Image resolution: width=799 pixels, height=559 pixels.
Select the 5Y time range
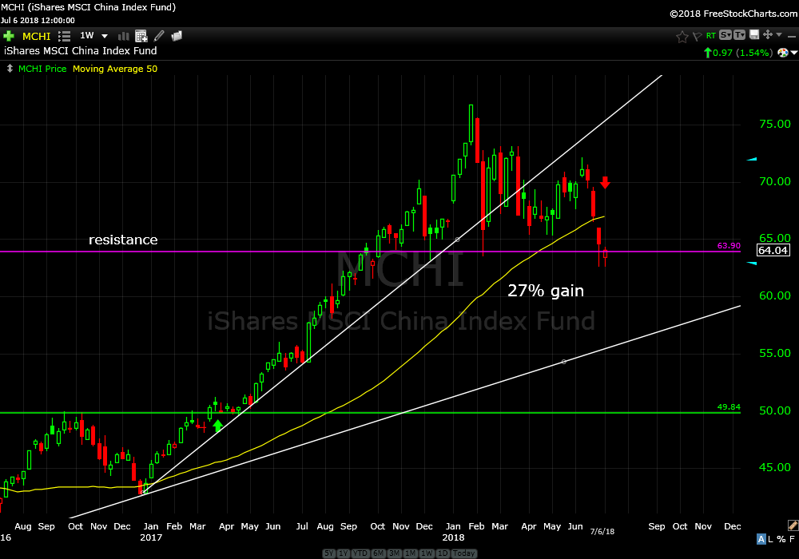pyautogui.click(x=328, y=553)
